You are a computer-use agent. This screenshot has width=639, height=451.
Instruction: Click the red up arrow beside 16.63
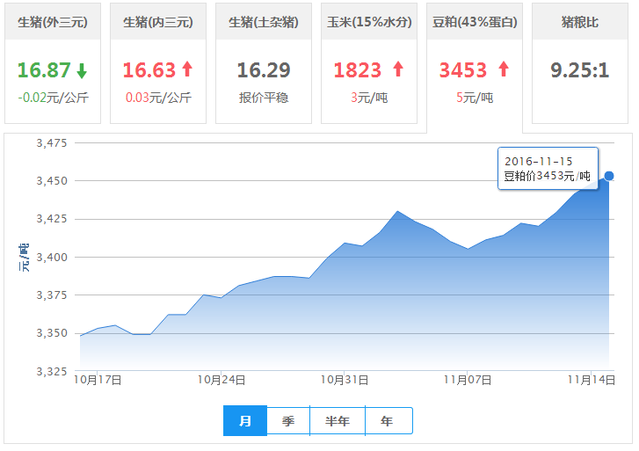[187, 69]
